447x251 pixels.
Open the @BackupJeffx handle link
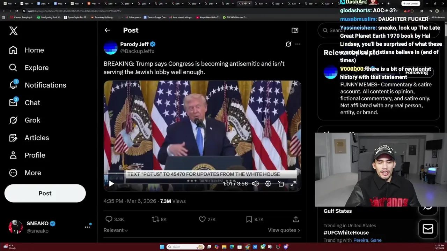point(137,51)
